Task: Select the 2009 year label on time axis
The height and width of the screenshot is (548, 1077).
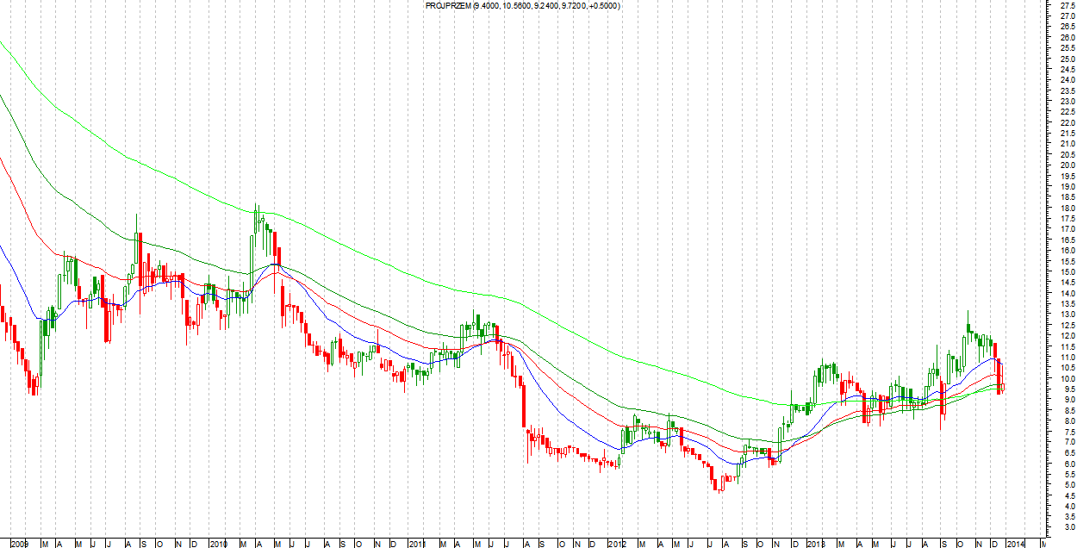Action: (x=21, y=543)
